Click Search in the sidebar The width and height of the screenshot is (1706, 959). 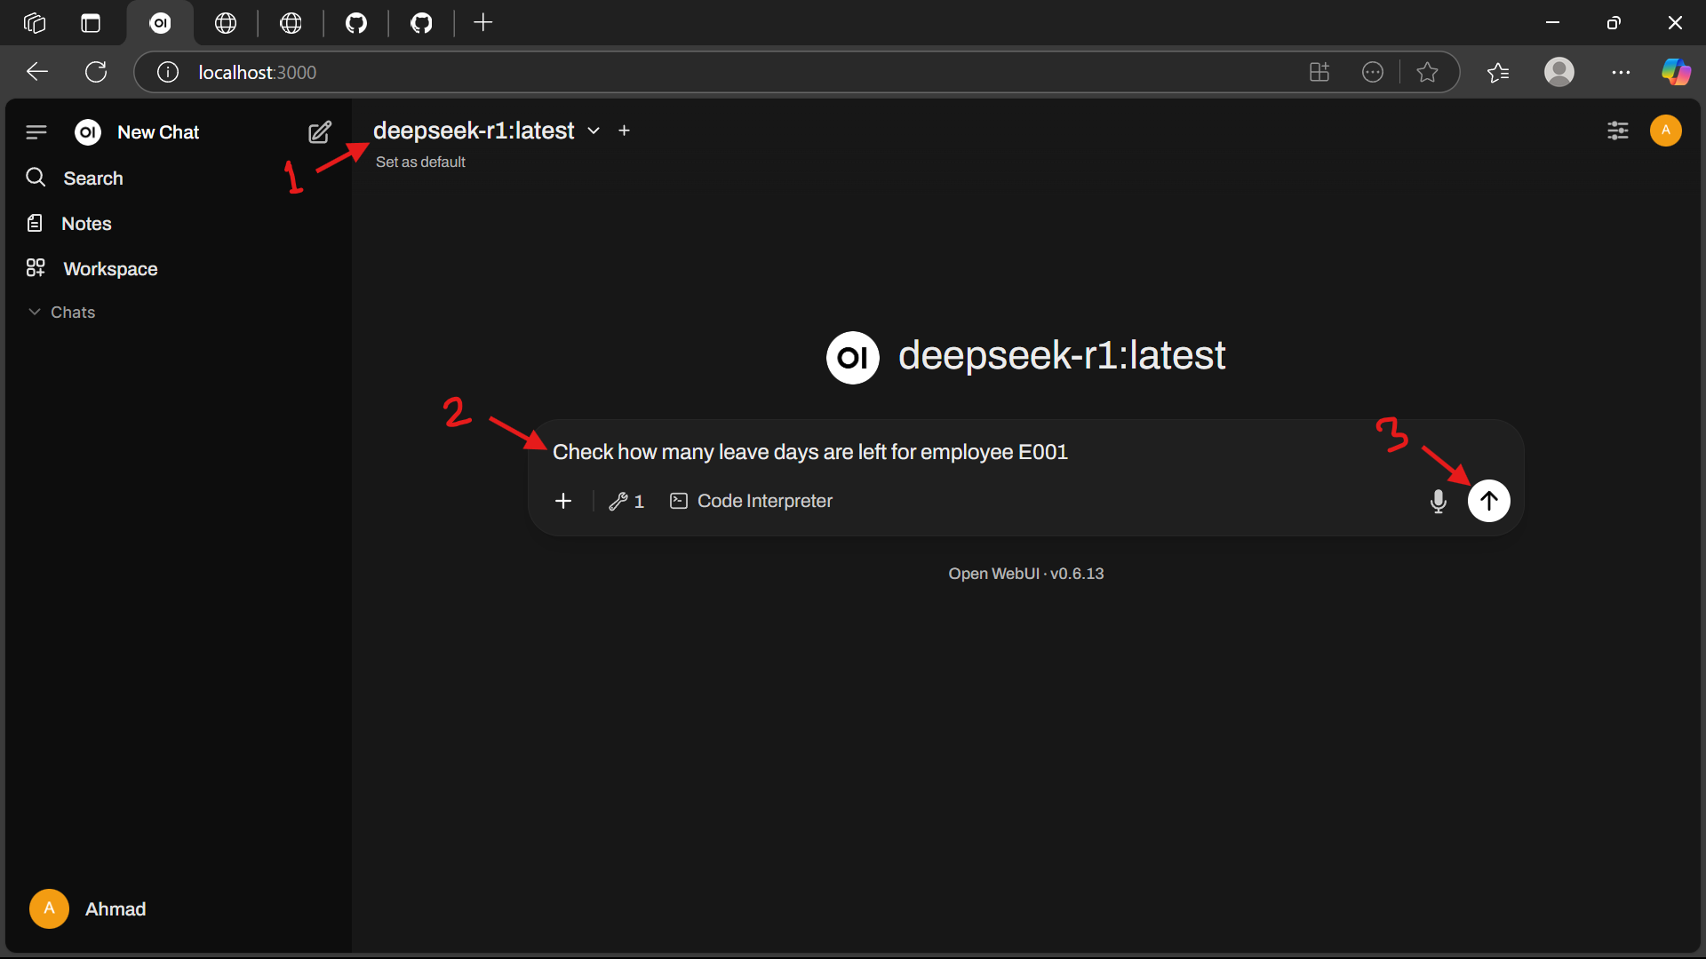pos(92,178)
